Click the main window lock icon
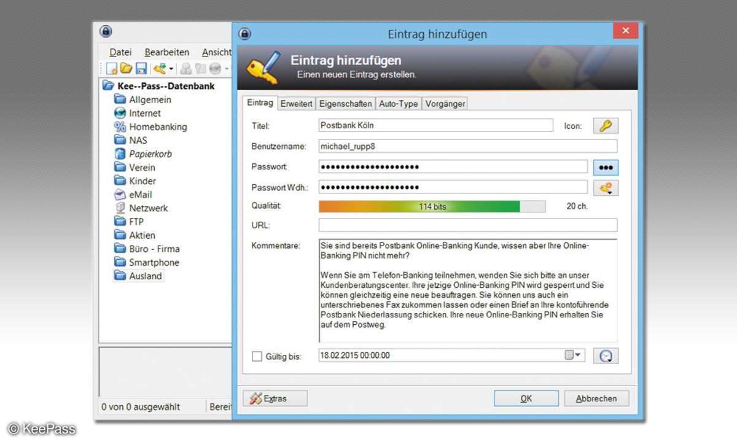 (106, 31)
